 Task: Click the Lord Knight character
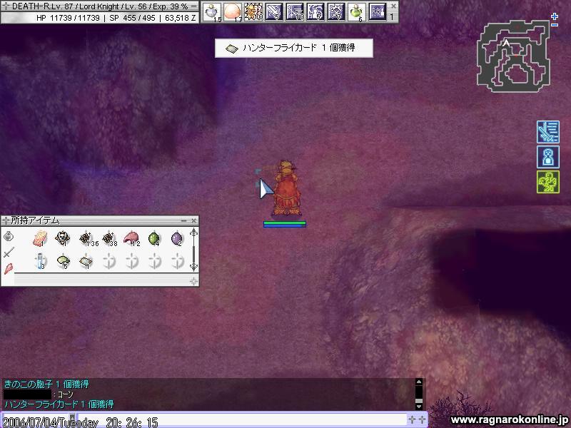(286, 188)
